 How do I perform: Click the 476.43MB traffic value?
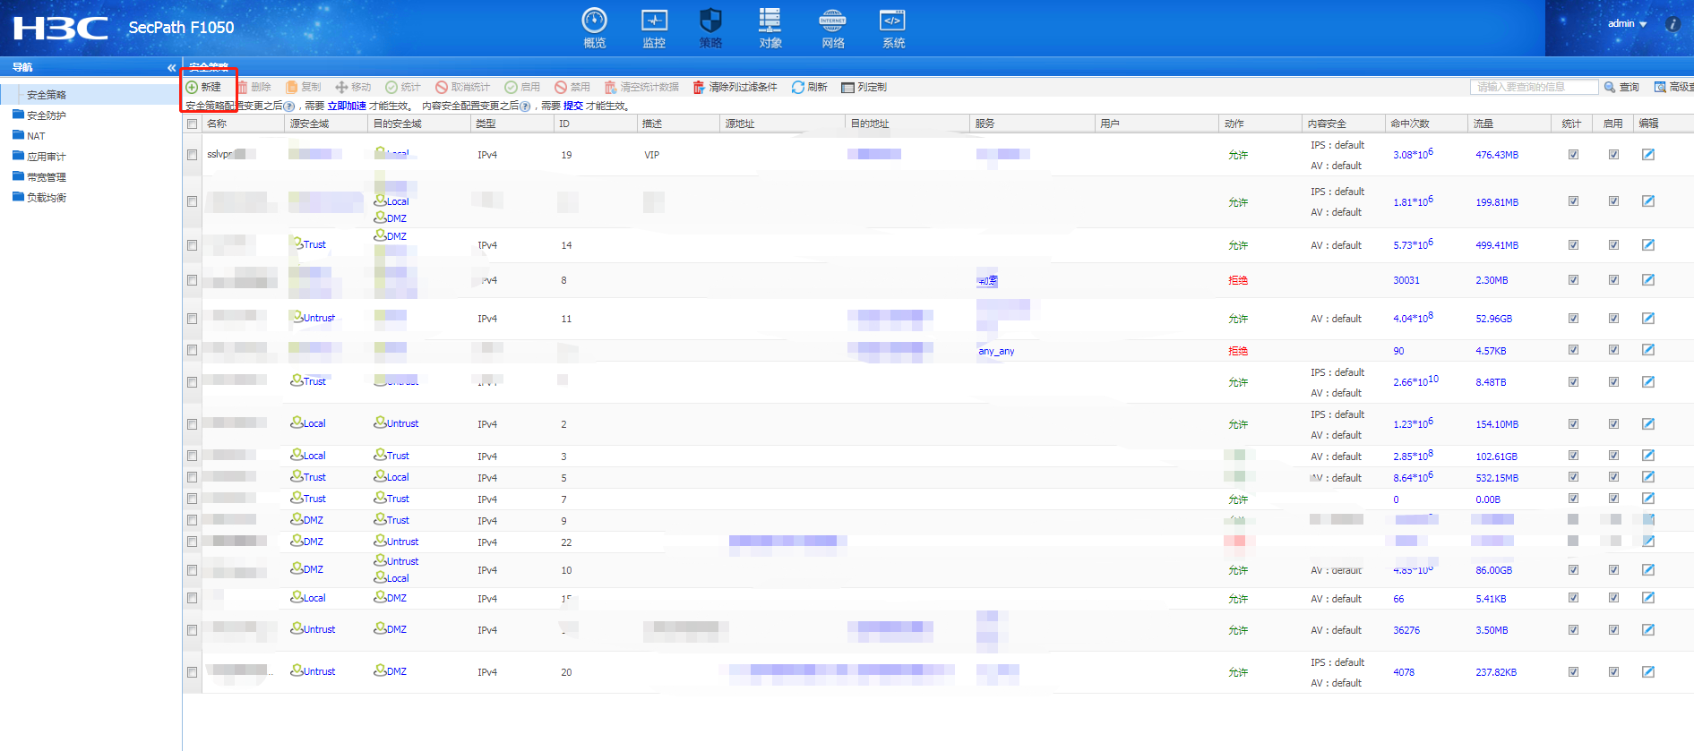[x=1497, y=155]
